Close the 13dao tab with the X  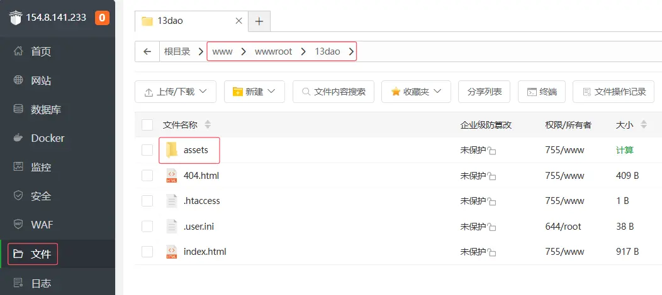point(238,21)
